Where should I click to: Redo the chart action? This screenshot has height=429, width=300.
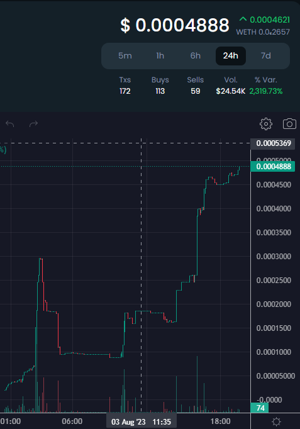pyautogui.click(x=33, y=124)
